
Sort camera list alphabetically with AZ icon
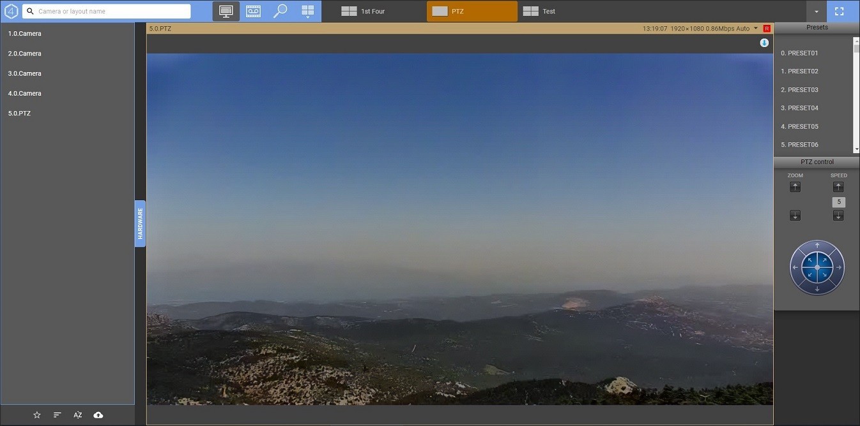78,415
